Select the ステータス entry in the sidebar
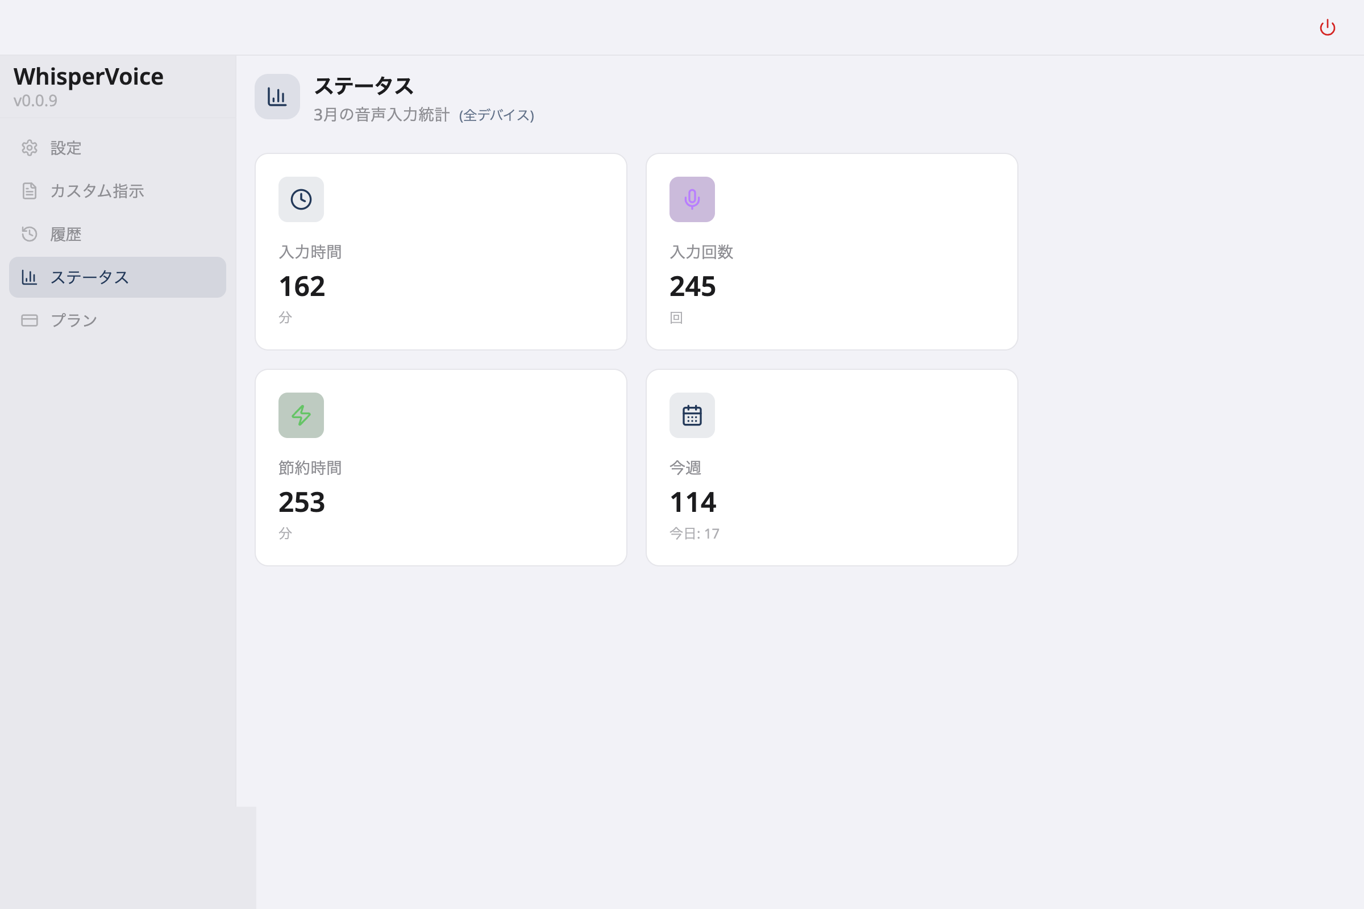The height and width of the screenshot is (909, 1364). (90, 277)
